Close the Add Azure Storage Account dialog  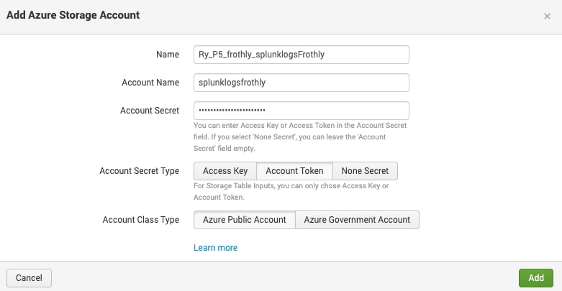[x=547, y=16]
